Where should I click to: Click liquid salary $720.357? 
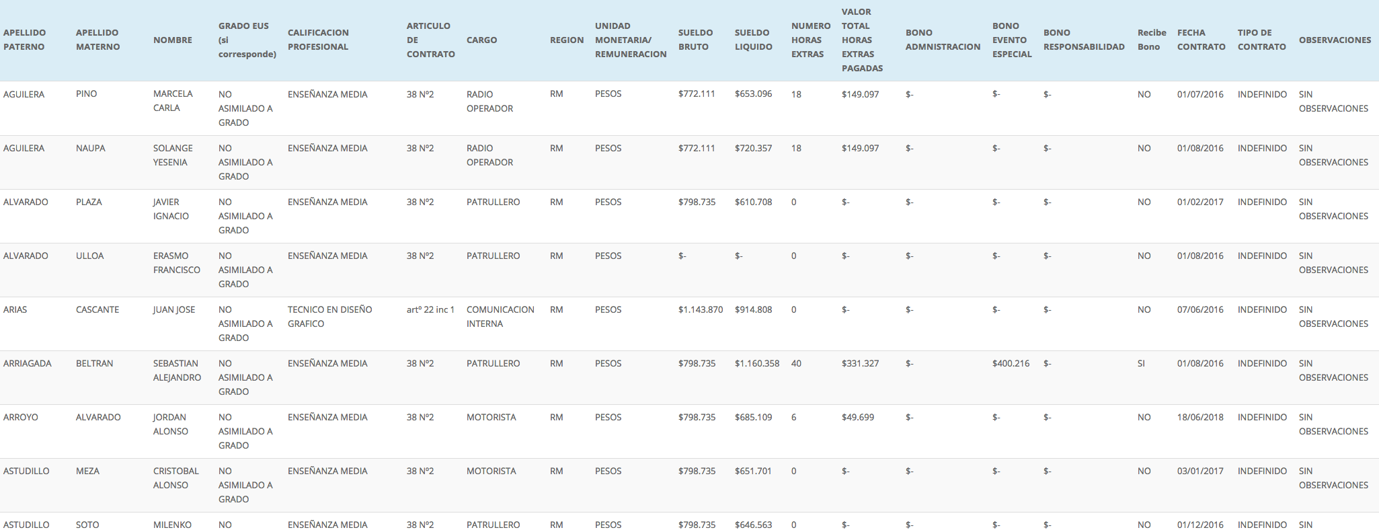tap(754, 148)
